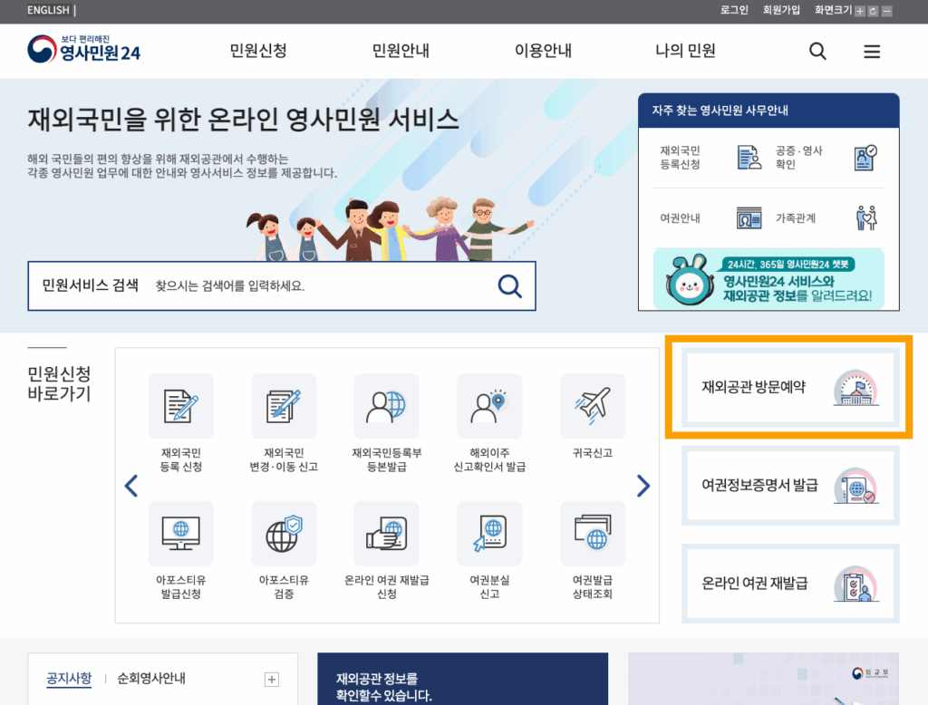Open the site search magnifier in header
Screen dimensions: 928x705
click(817, 52)
